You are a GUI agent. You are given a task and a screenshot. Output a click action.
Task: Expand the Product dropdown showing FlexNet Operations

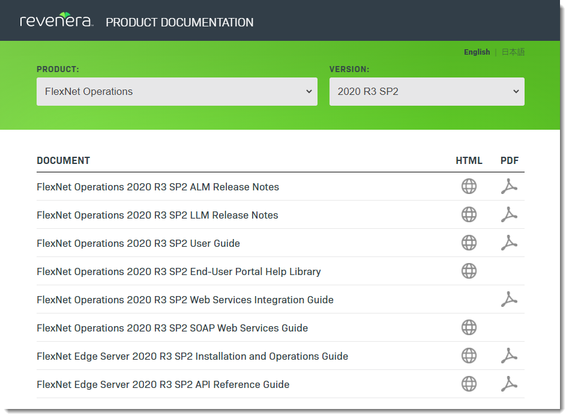[176, 91]
